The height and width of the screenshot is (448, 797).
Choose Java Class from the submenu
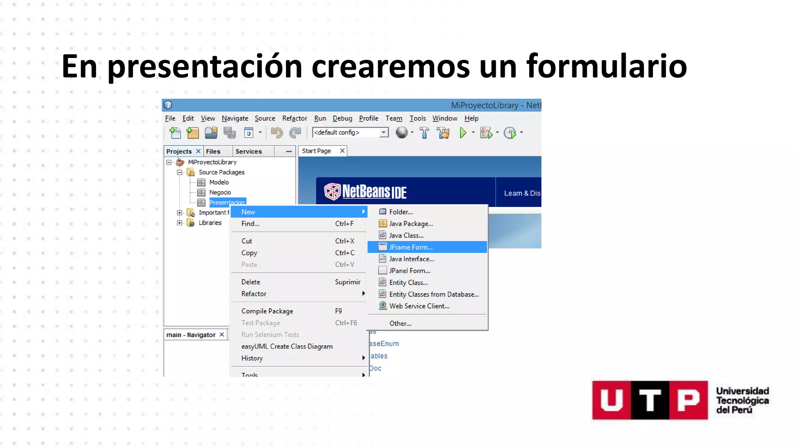pos(427,236)
